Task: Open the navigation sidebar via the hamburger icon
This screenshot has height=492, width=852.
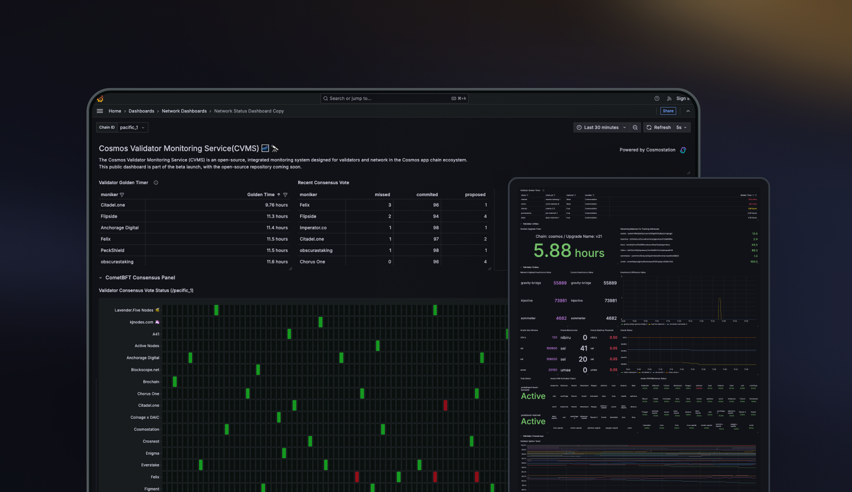Action: 100,111
